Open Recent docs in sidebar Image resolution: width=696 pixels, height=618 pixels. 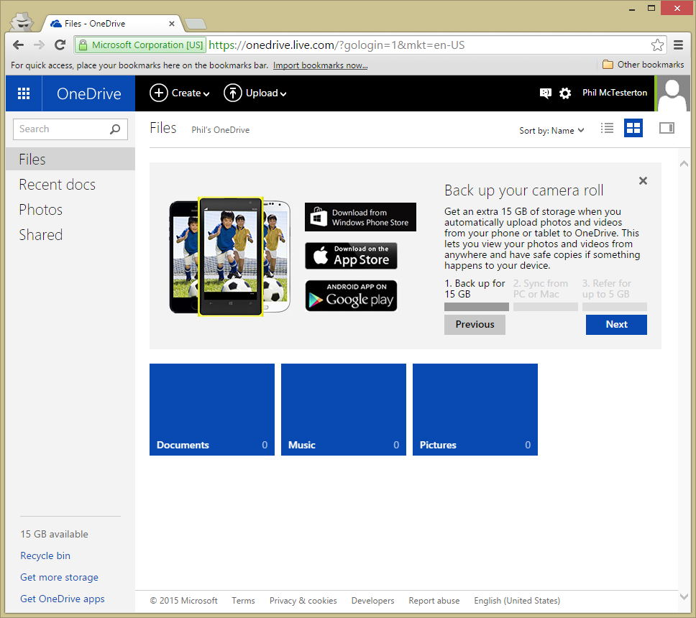pyautogui.click(x=58, y=185)
